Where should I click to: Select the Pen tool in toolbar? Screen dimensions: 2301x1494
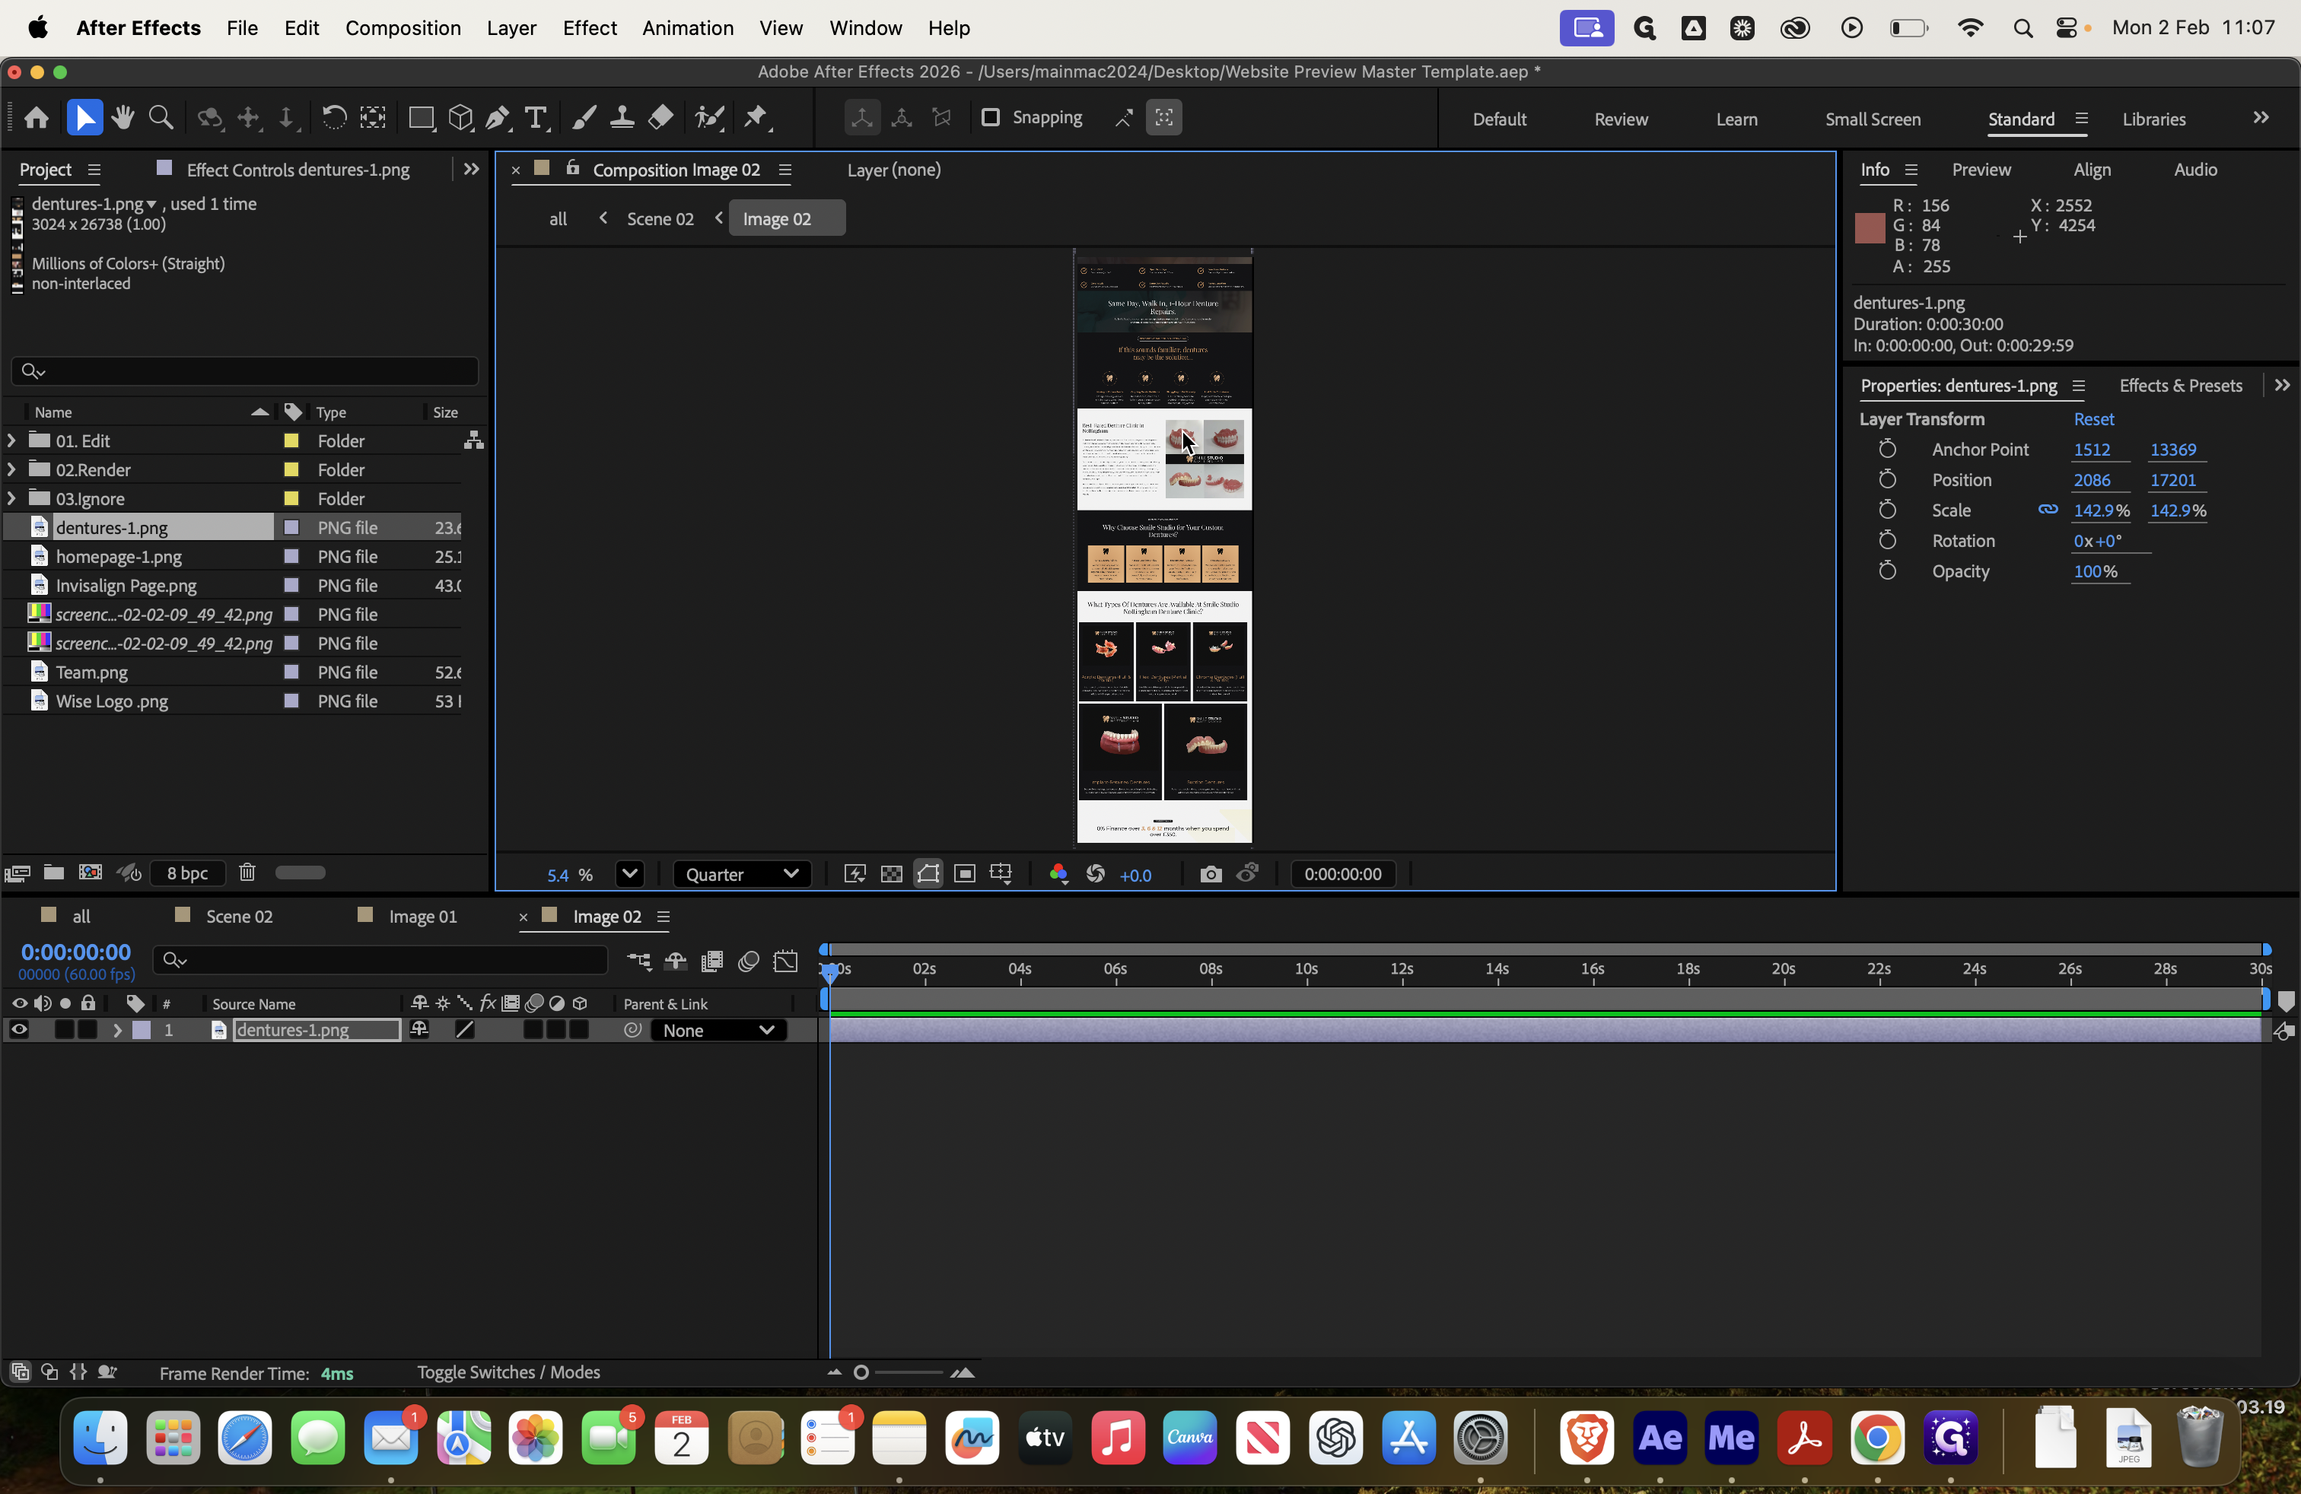click(497, 118)
